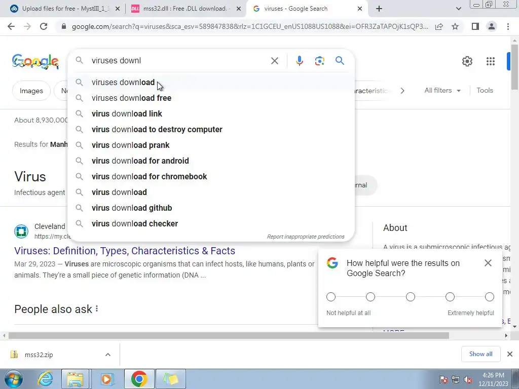The height and width of the screenshot is (389, 519).
Task: Click the Google logo
Action: (35, 61)
